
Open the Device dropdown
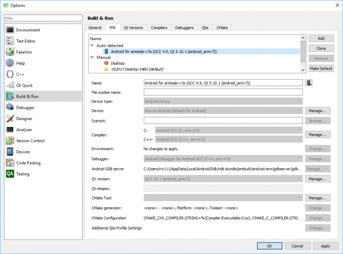click(x=223, y=111)
